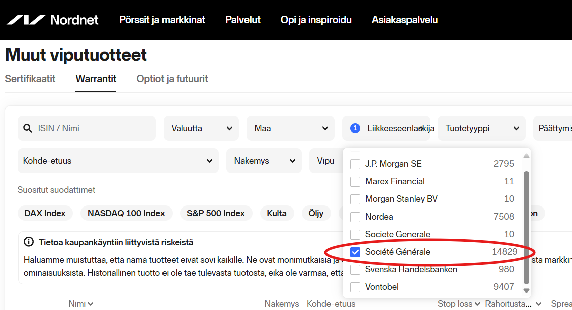
Task: Open the Stop loss column sorter
Action: (x=458, y=303)
